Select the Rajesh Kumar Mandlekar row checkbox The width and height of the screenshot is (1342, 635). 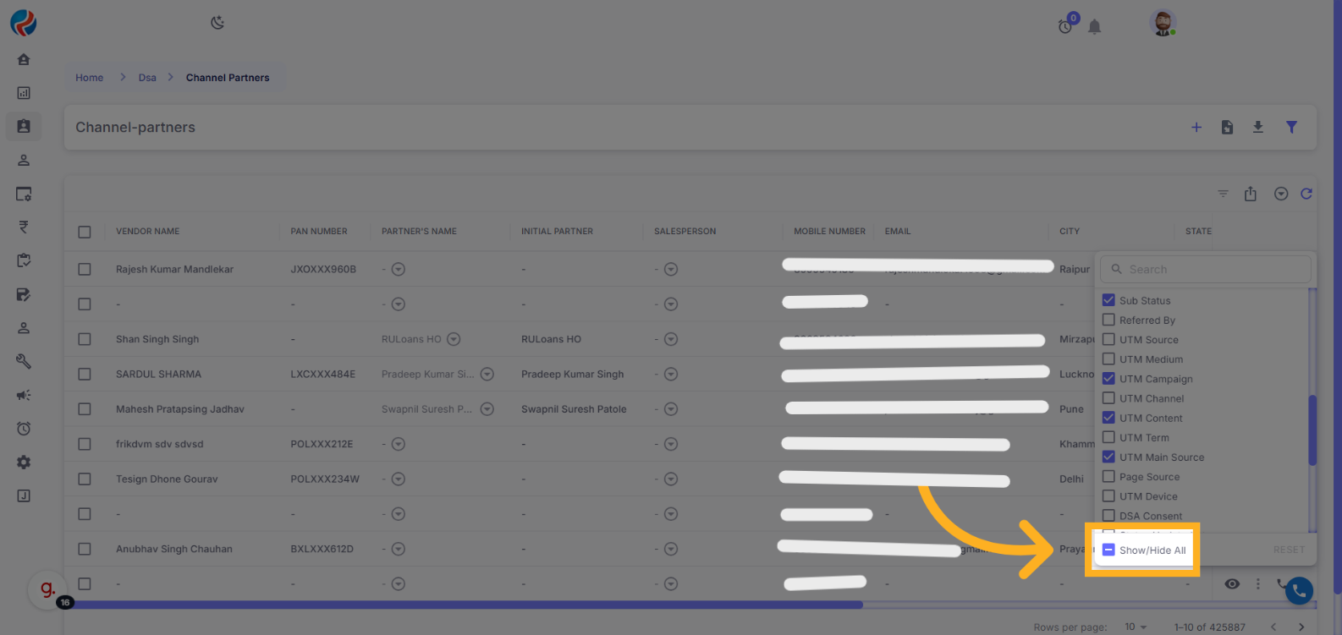click(x=85, y=269)
